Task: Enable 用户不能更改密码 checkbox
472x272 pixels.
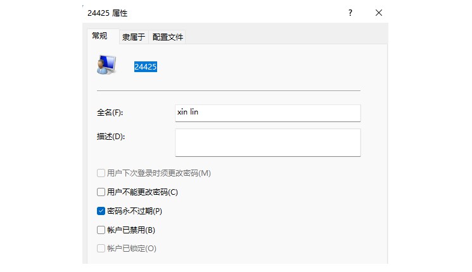Action: point(101,192)
